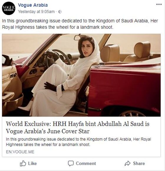Click the EN.VOGUE.ME source domain
This screenshot has width=165, height=171.
20,152
